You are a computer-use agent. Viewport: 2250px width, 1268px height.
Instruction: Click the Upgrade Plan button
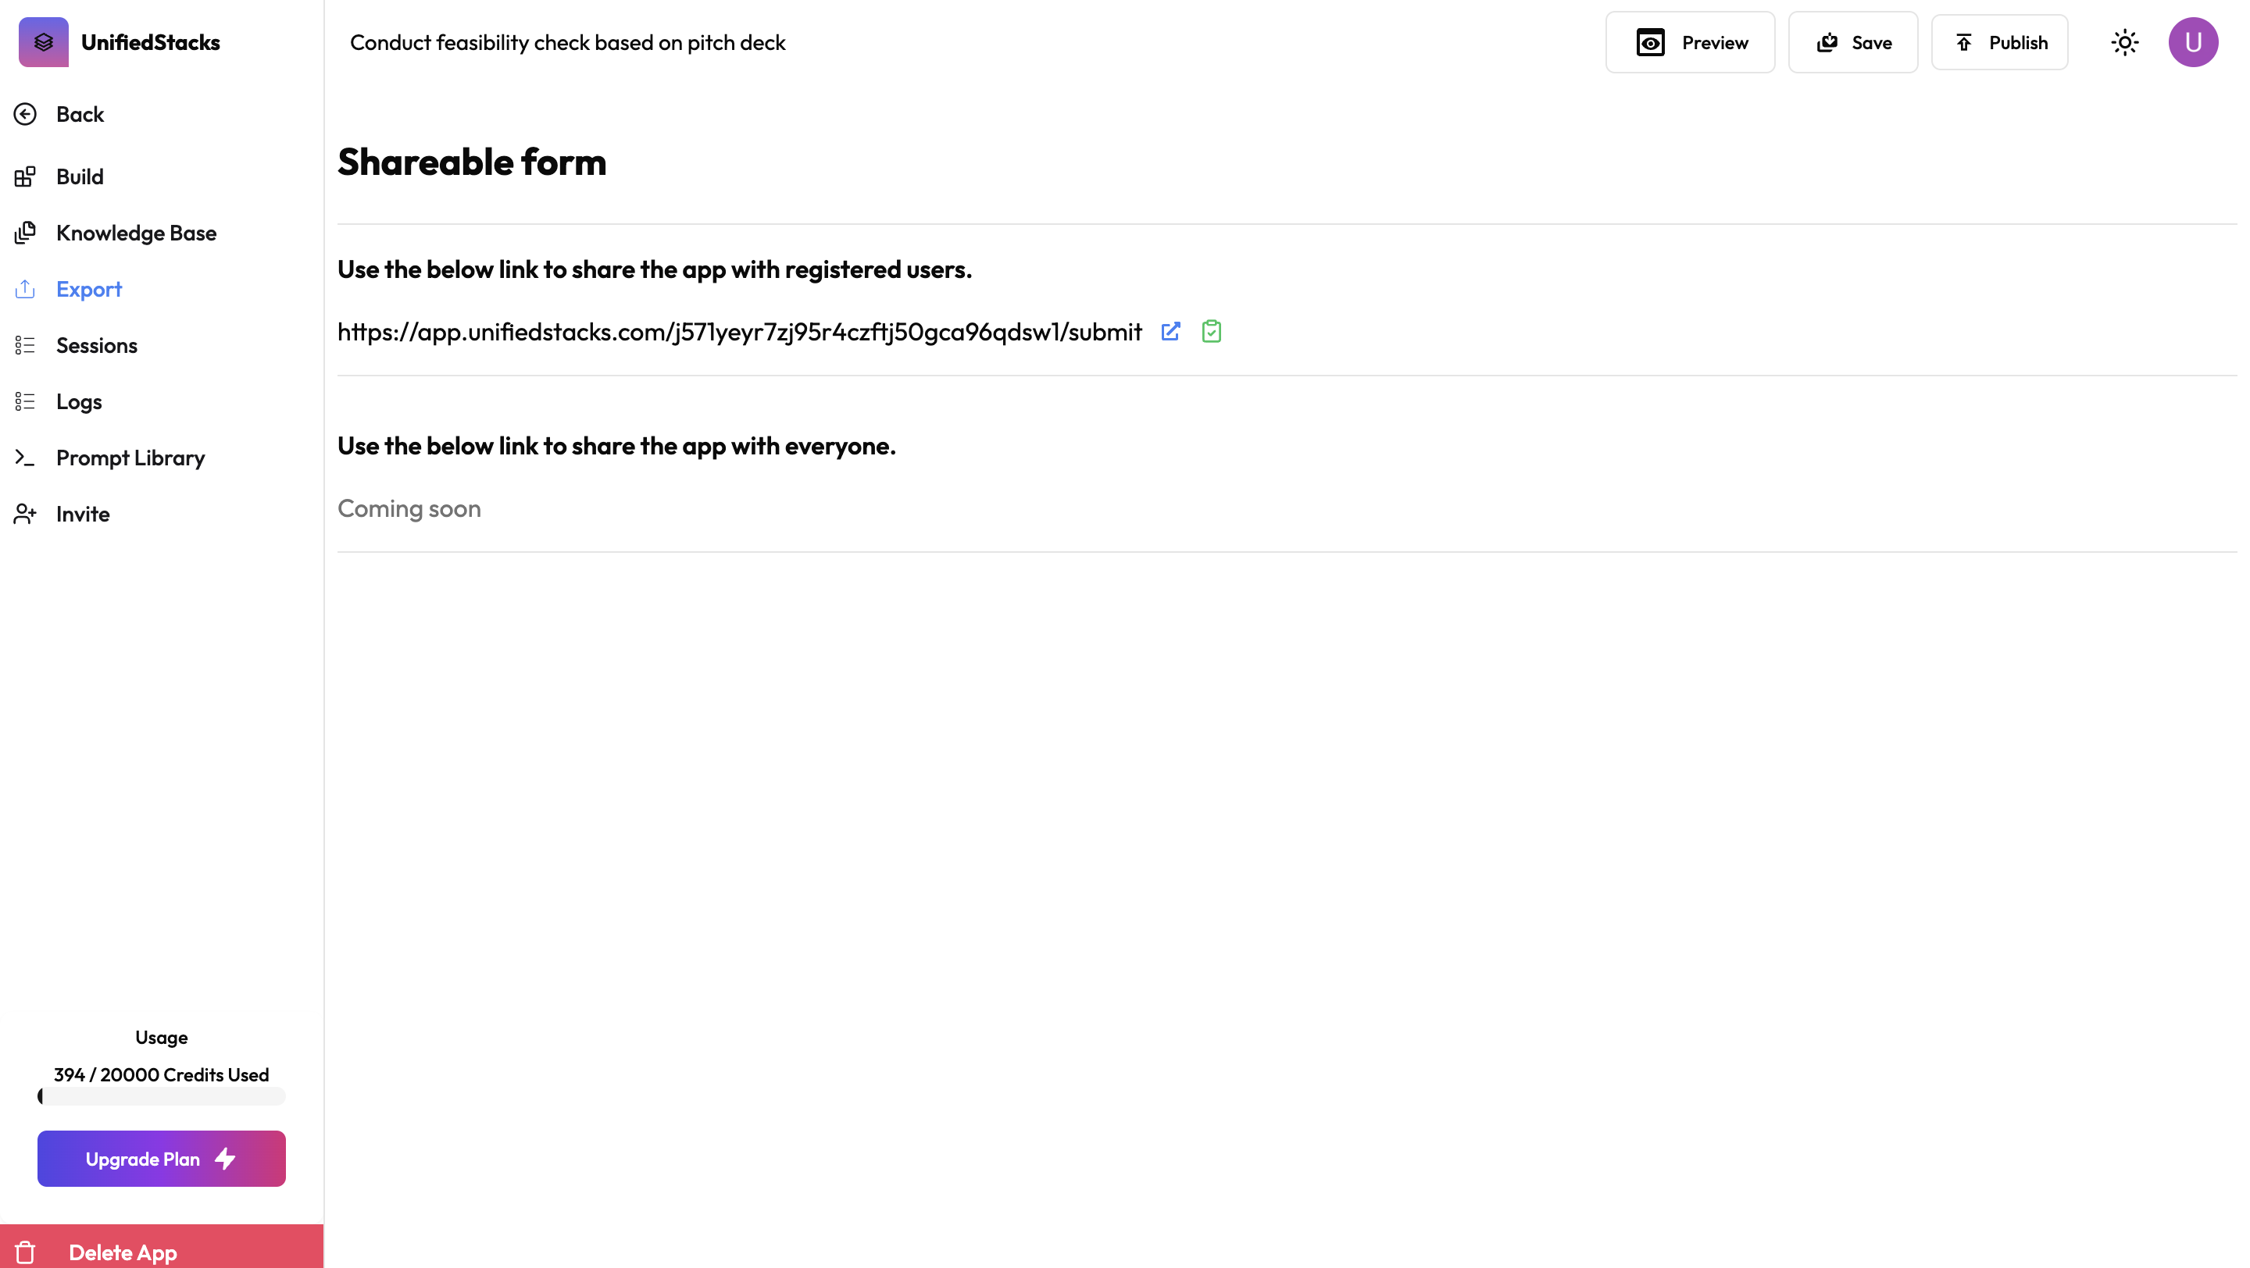coord(162,1159)
